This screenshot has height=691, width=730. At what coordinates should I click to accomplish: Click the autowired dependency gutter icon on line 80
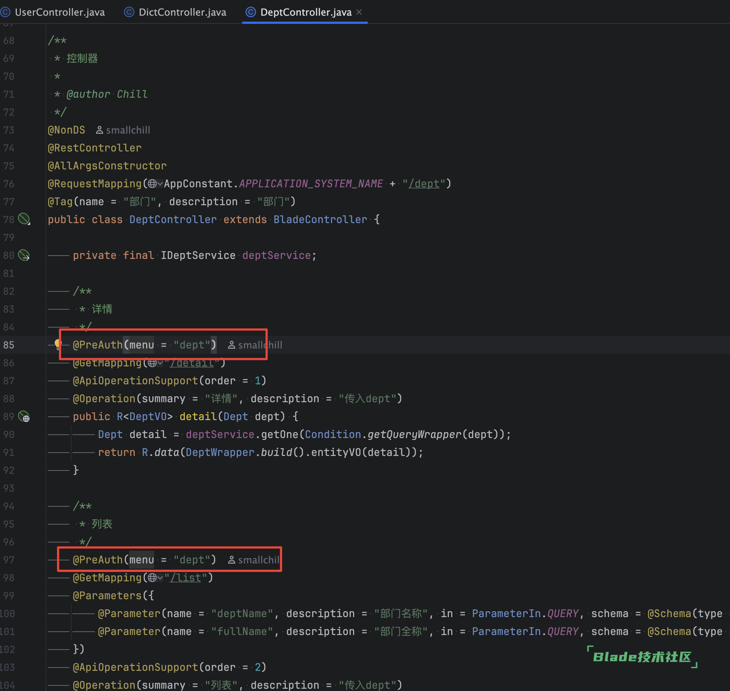click(24, 255)
